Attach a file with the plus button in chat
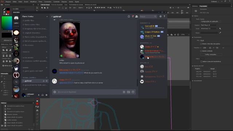Viewport: 233px width, 131px height. [x=55, y=92]
